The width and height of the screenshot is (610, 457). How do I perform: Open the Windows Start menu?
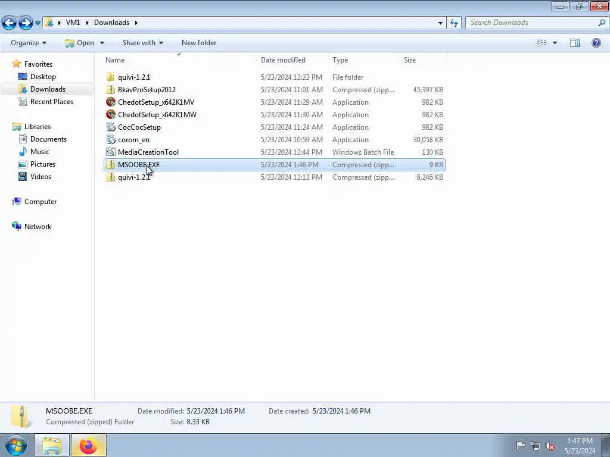tap(16, 445)
